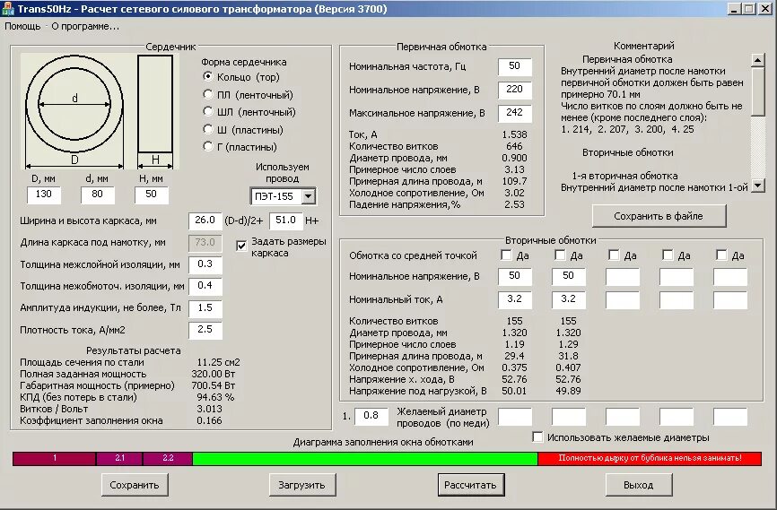This screenshot has height=510, width=777.
Task: Click the Рассчитать button
Action: tap(470, 485)
